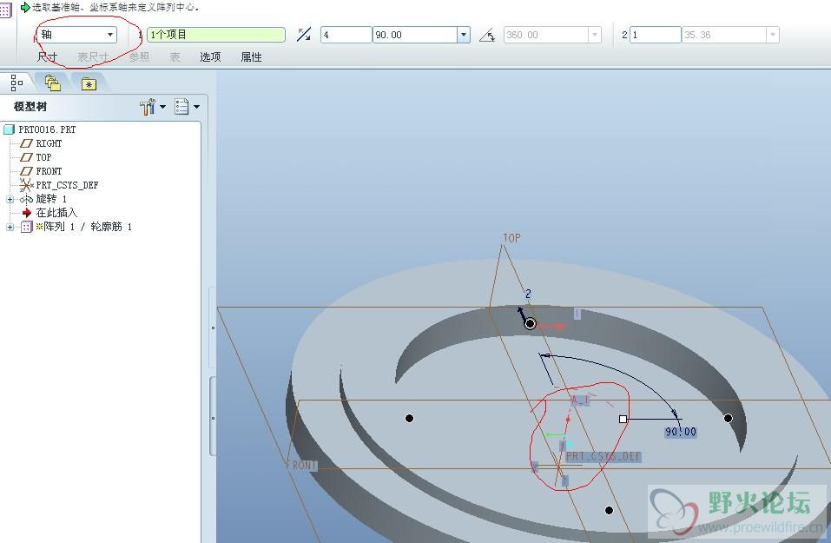
Task: Select the A_1 axis label in the viewport
Action: point(579,400)
